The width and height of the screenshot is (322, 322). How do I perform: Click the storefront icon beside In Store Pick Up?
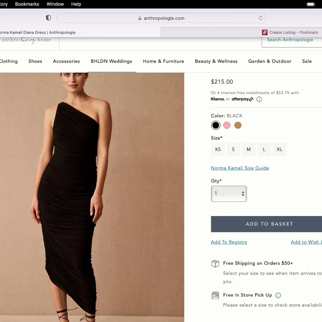pos(215,295)
